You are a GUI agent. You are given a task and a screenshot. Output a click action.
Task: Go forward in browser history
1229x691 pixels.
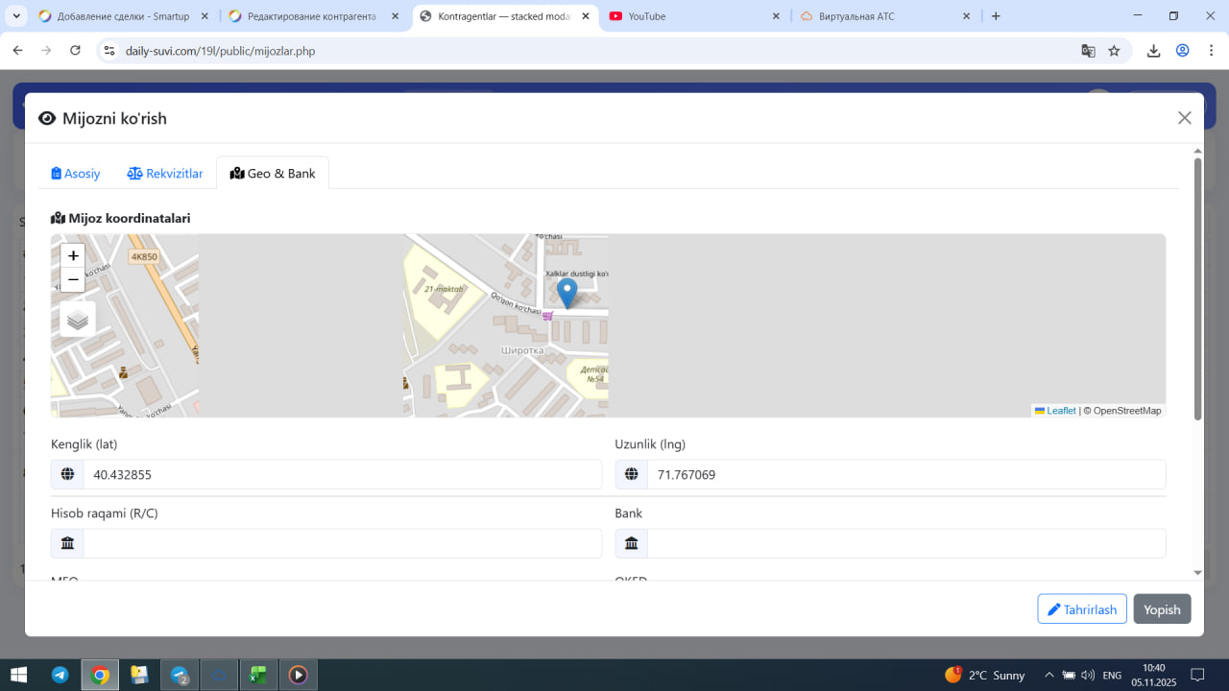pos(46,51)
